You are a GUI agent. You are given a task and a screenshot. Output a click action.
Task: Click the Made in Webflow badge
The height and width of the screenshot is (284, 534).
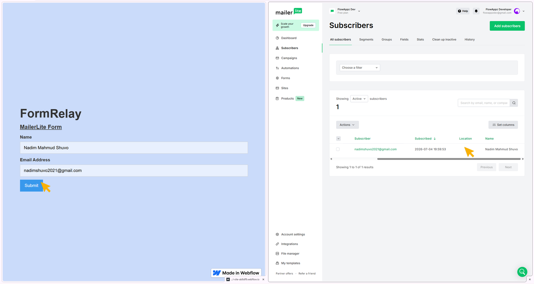click(x=236, y=273)
